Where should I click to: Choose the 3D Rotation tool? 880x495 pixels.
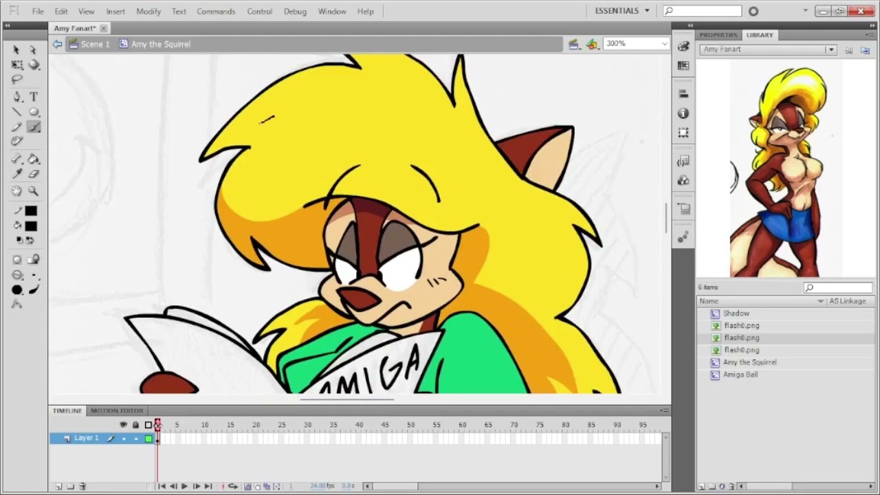(x=34, y=65)
